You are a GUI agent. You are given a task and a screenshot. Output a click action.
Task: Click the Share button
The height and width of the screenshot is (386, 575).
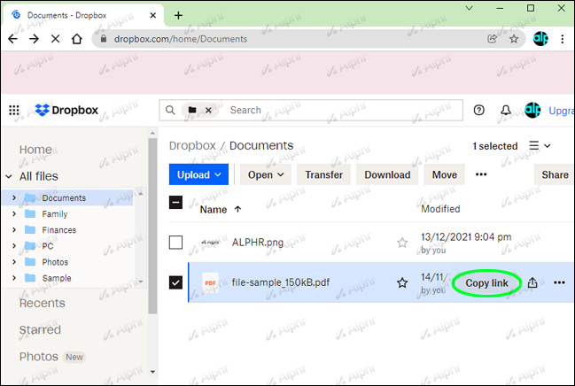coord(555,174)
